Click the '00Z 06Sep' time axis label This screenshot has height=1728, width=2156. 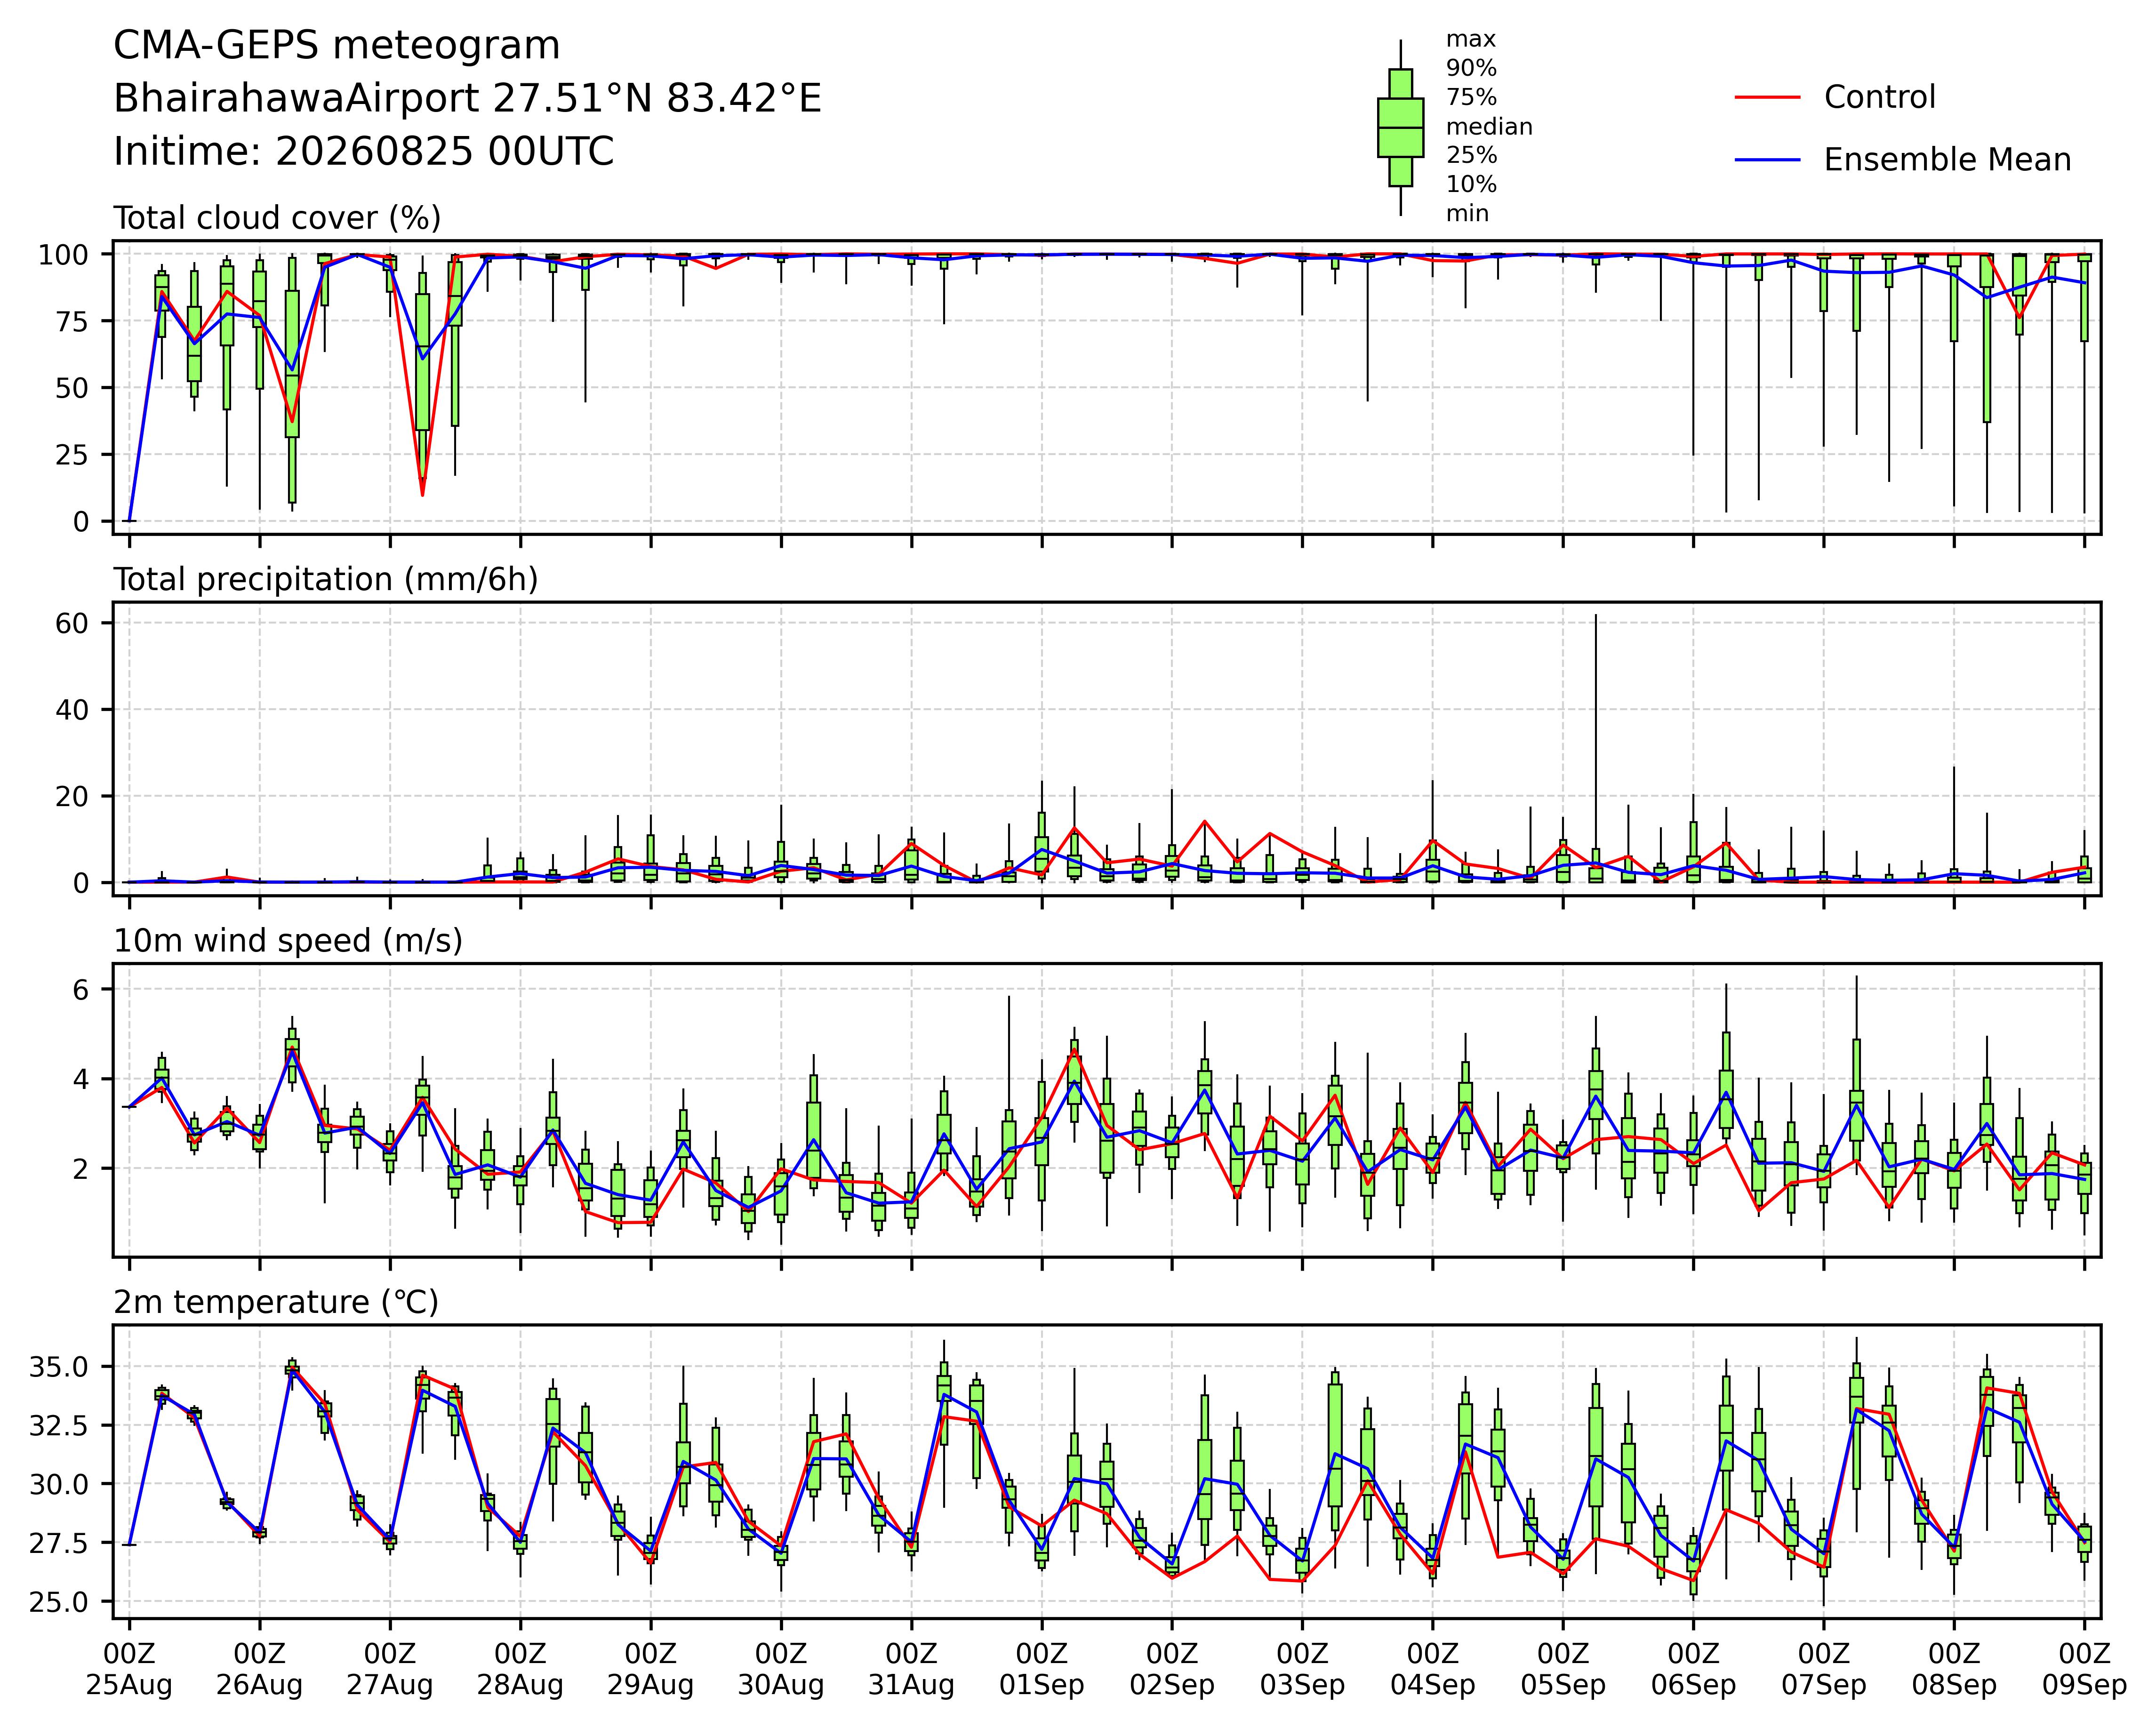coord(1693,1669)
